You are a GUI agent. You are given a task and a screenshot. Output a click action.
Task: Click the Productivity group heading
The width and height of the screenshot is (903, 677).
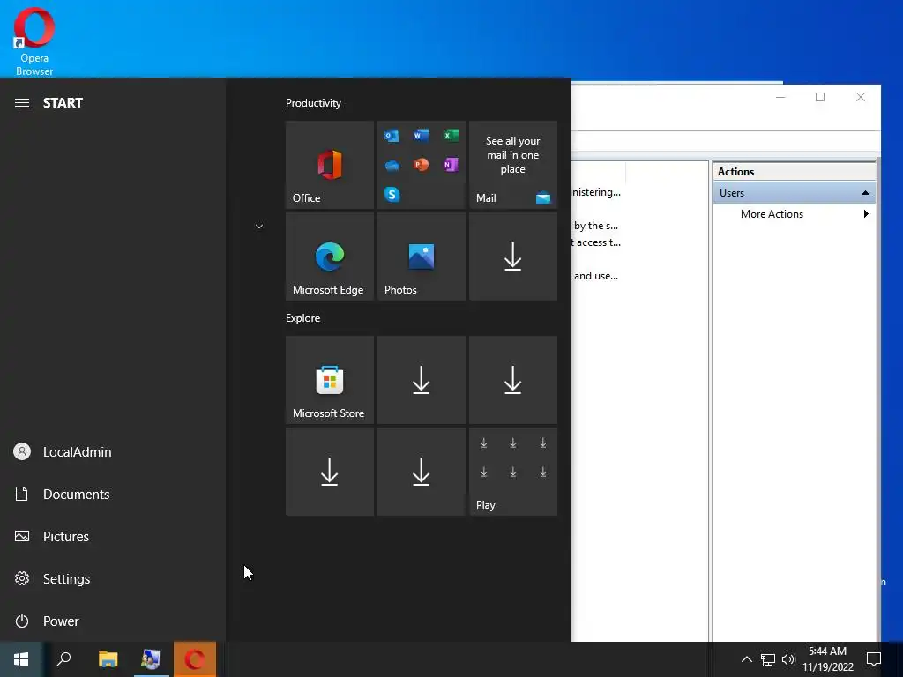coord(313,103)
